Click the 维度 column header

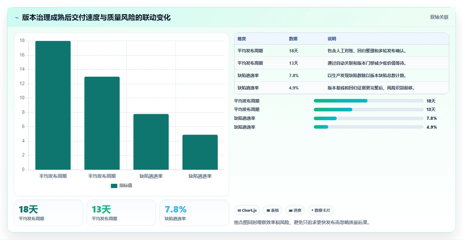[242, 39]
